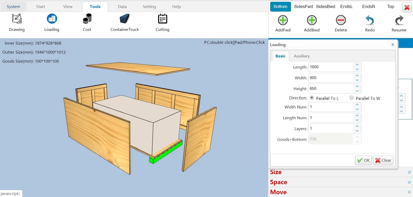Decrease Layers count with down arrow
413x197 pixels.
point(357,131)
